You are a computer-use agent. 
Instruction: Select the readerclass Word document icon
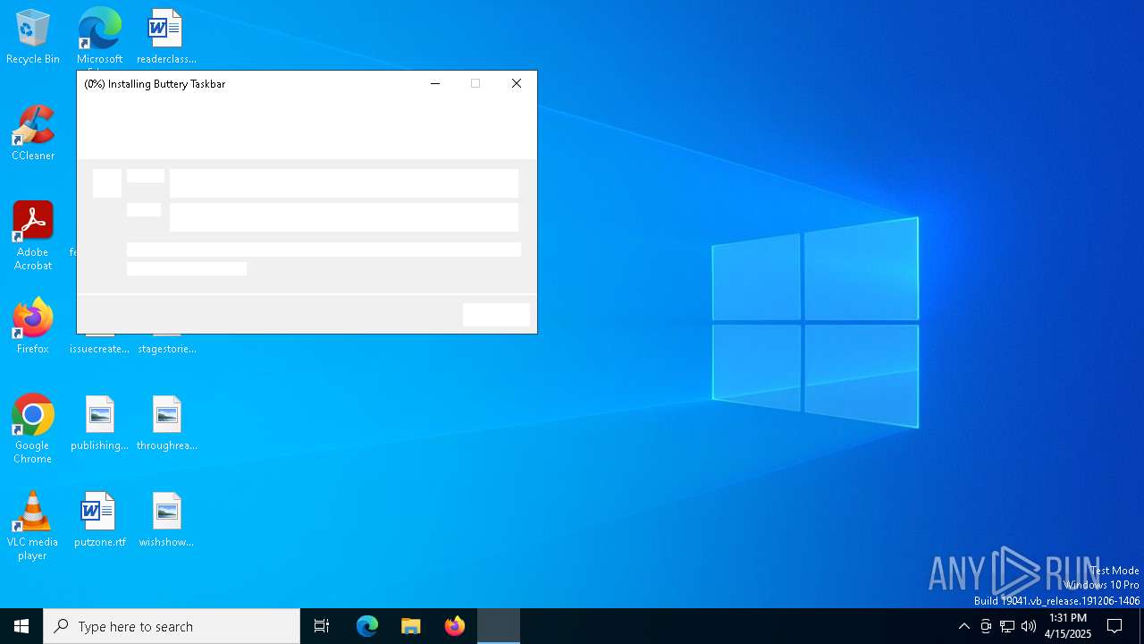coord(166,37)
